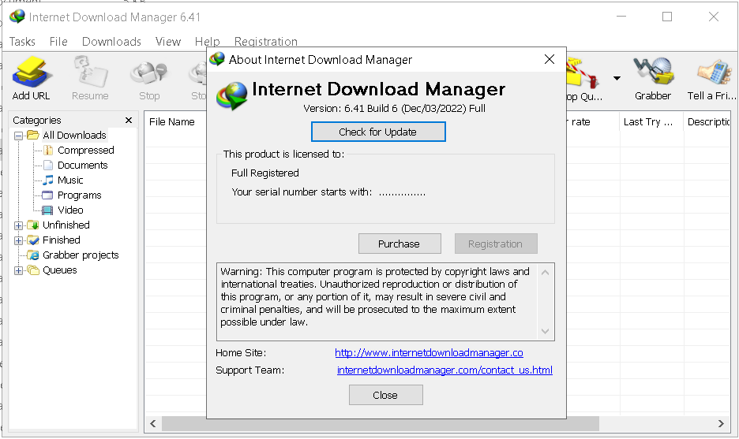Click the horizontal scrollbar left arrow
Screen dimensions: 739x439
(153, 423)
